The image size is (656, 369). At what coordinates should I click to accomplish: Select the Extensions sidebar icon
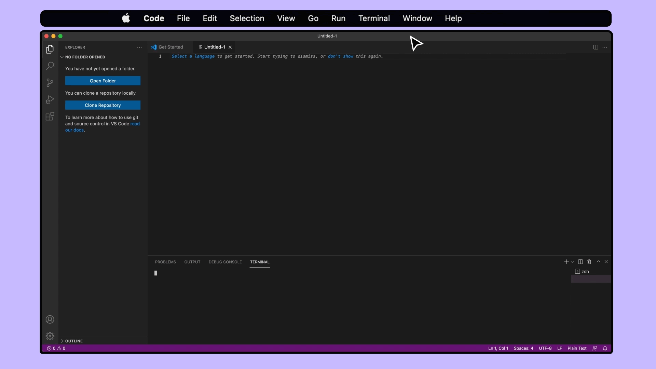[50, 117]
